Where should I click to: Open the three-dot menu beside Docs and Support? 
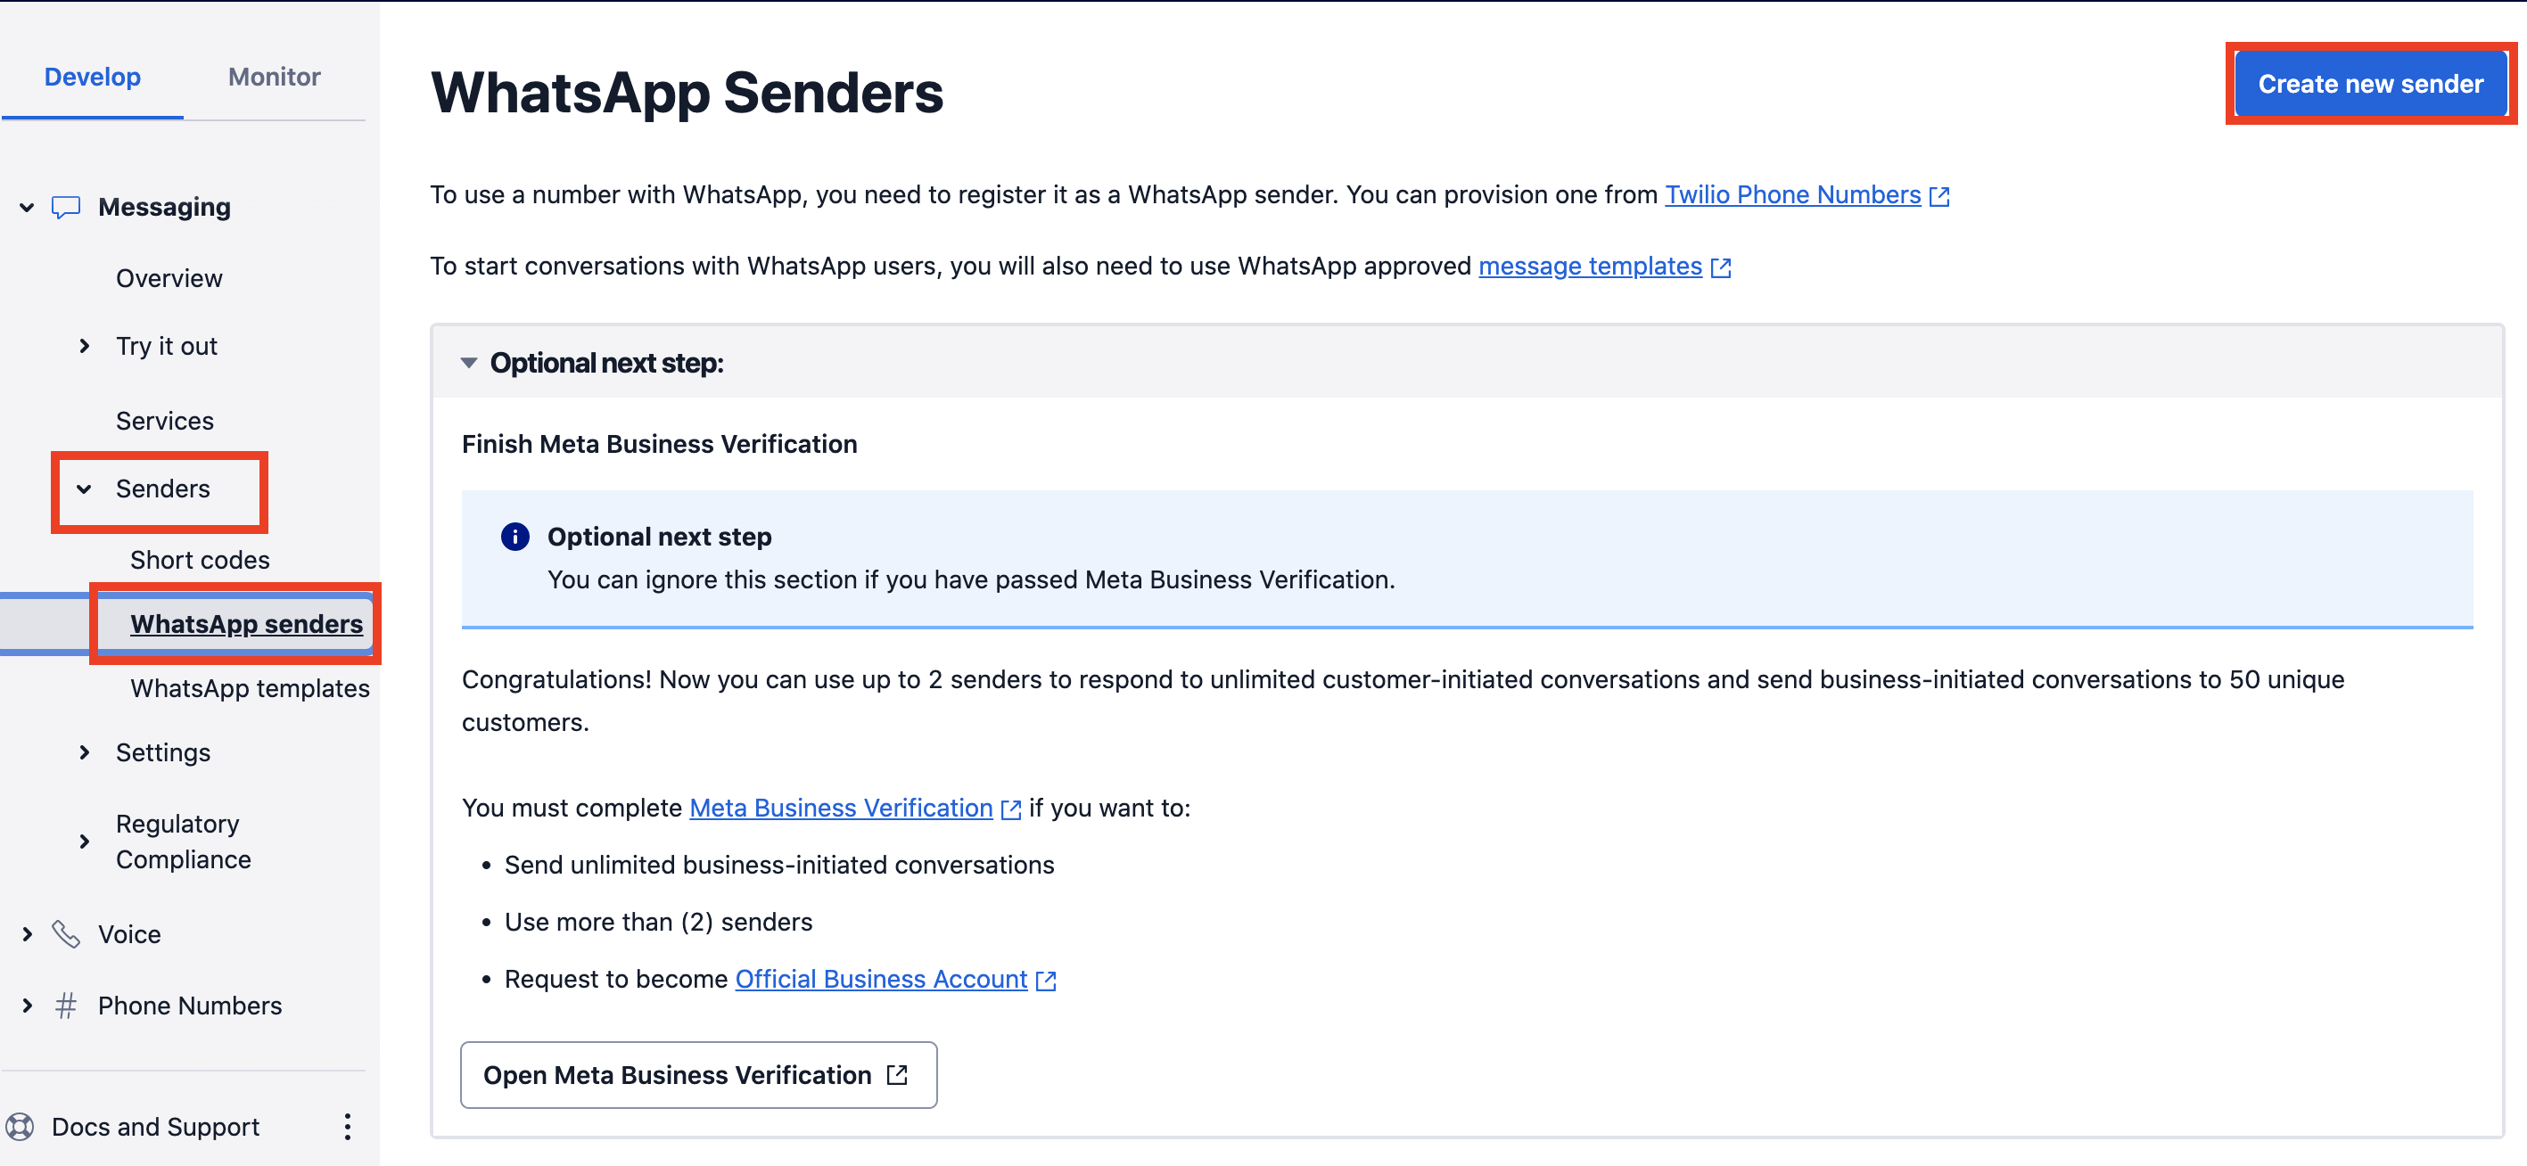[x=347, y=1127]
